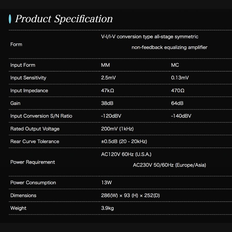Image resolution: width=232 pixels, height=232 pixels.
Task: Click the AC120V 60Hz (U.S.A.) text
Action: pos(126,154)
